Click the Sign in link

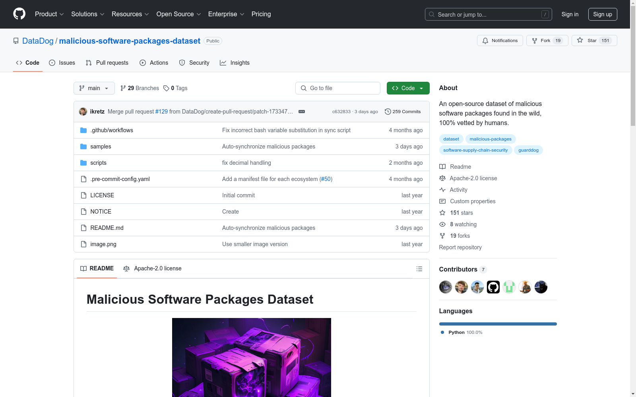coord(570,14)
